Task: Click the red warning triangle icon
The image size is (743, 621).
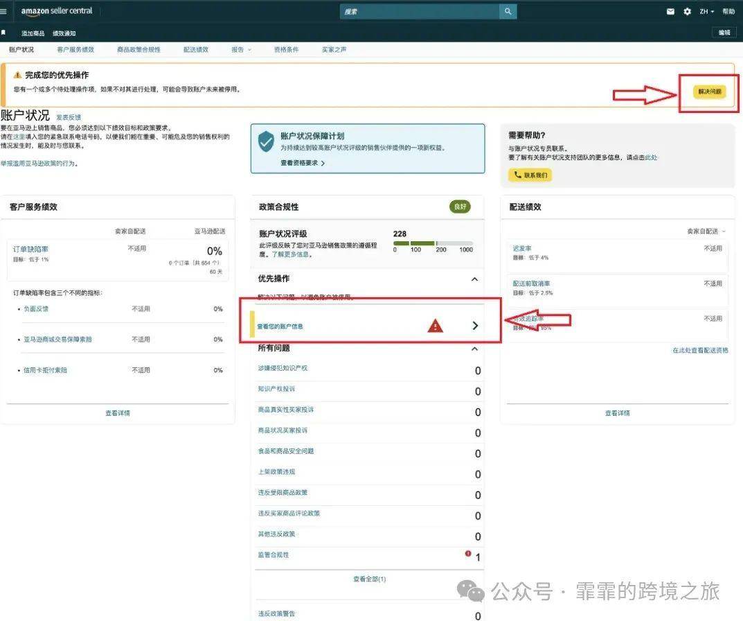Action: (x=435, y=326)
